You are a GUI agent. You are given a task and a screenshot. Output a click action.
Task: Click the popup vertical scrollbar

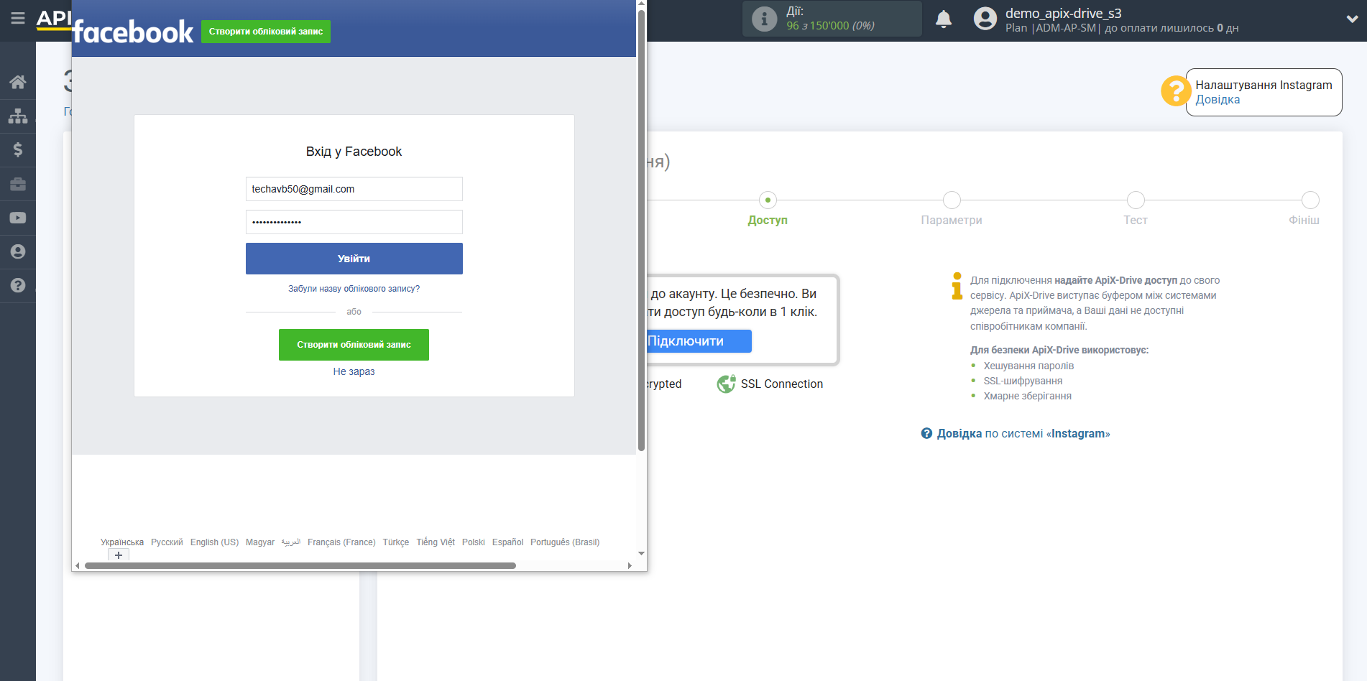point(641,230)
